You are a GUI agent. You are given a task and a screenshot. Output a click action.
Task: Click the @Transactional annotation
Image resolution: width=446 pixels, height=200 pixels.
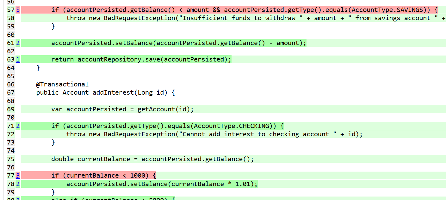pos(62,84)
